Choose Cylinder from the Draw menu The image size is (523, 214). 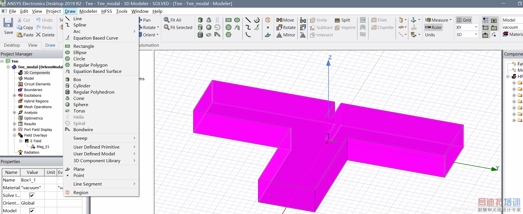point(82,86)
